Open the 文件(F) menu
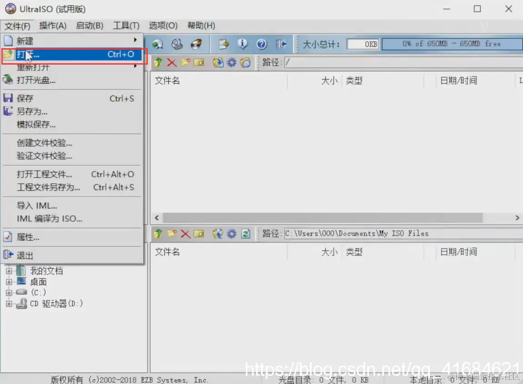Viewport: 523px width, 384px height. (17, 25)
